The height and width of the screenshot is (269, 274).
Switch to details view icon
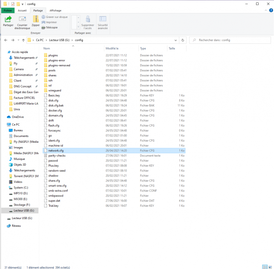[265, 267]
